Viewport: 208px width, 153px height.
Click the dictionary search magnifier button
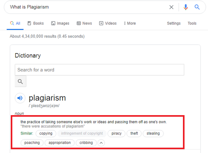coord(20,81)
